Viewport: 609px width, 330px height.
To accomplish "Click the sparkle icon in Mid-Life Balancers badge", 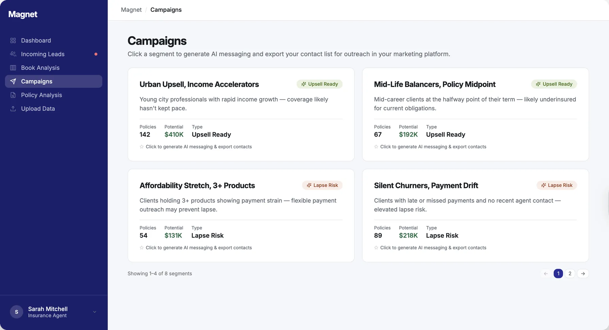I will (x=538, y=84).
